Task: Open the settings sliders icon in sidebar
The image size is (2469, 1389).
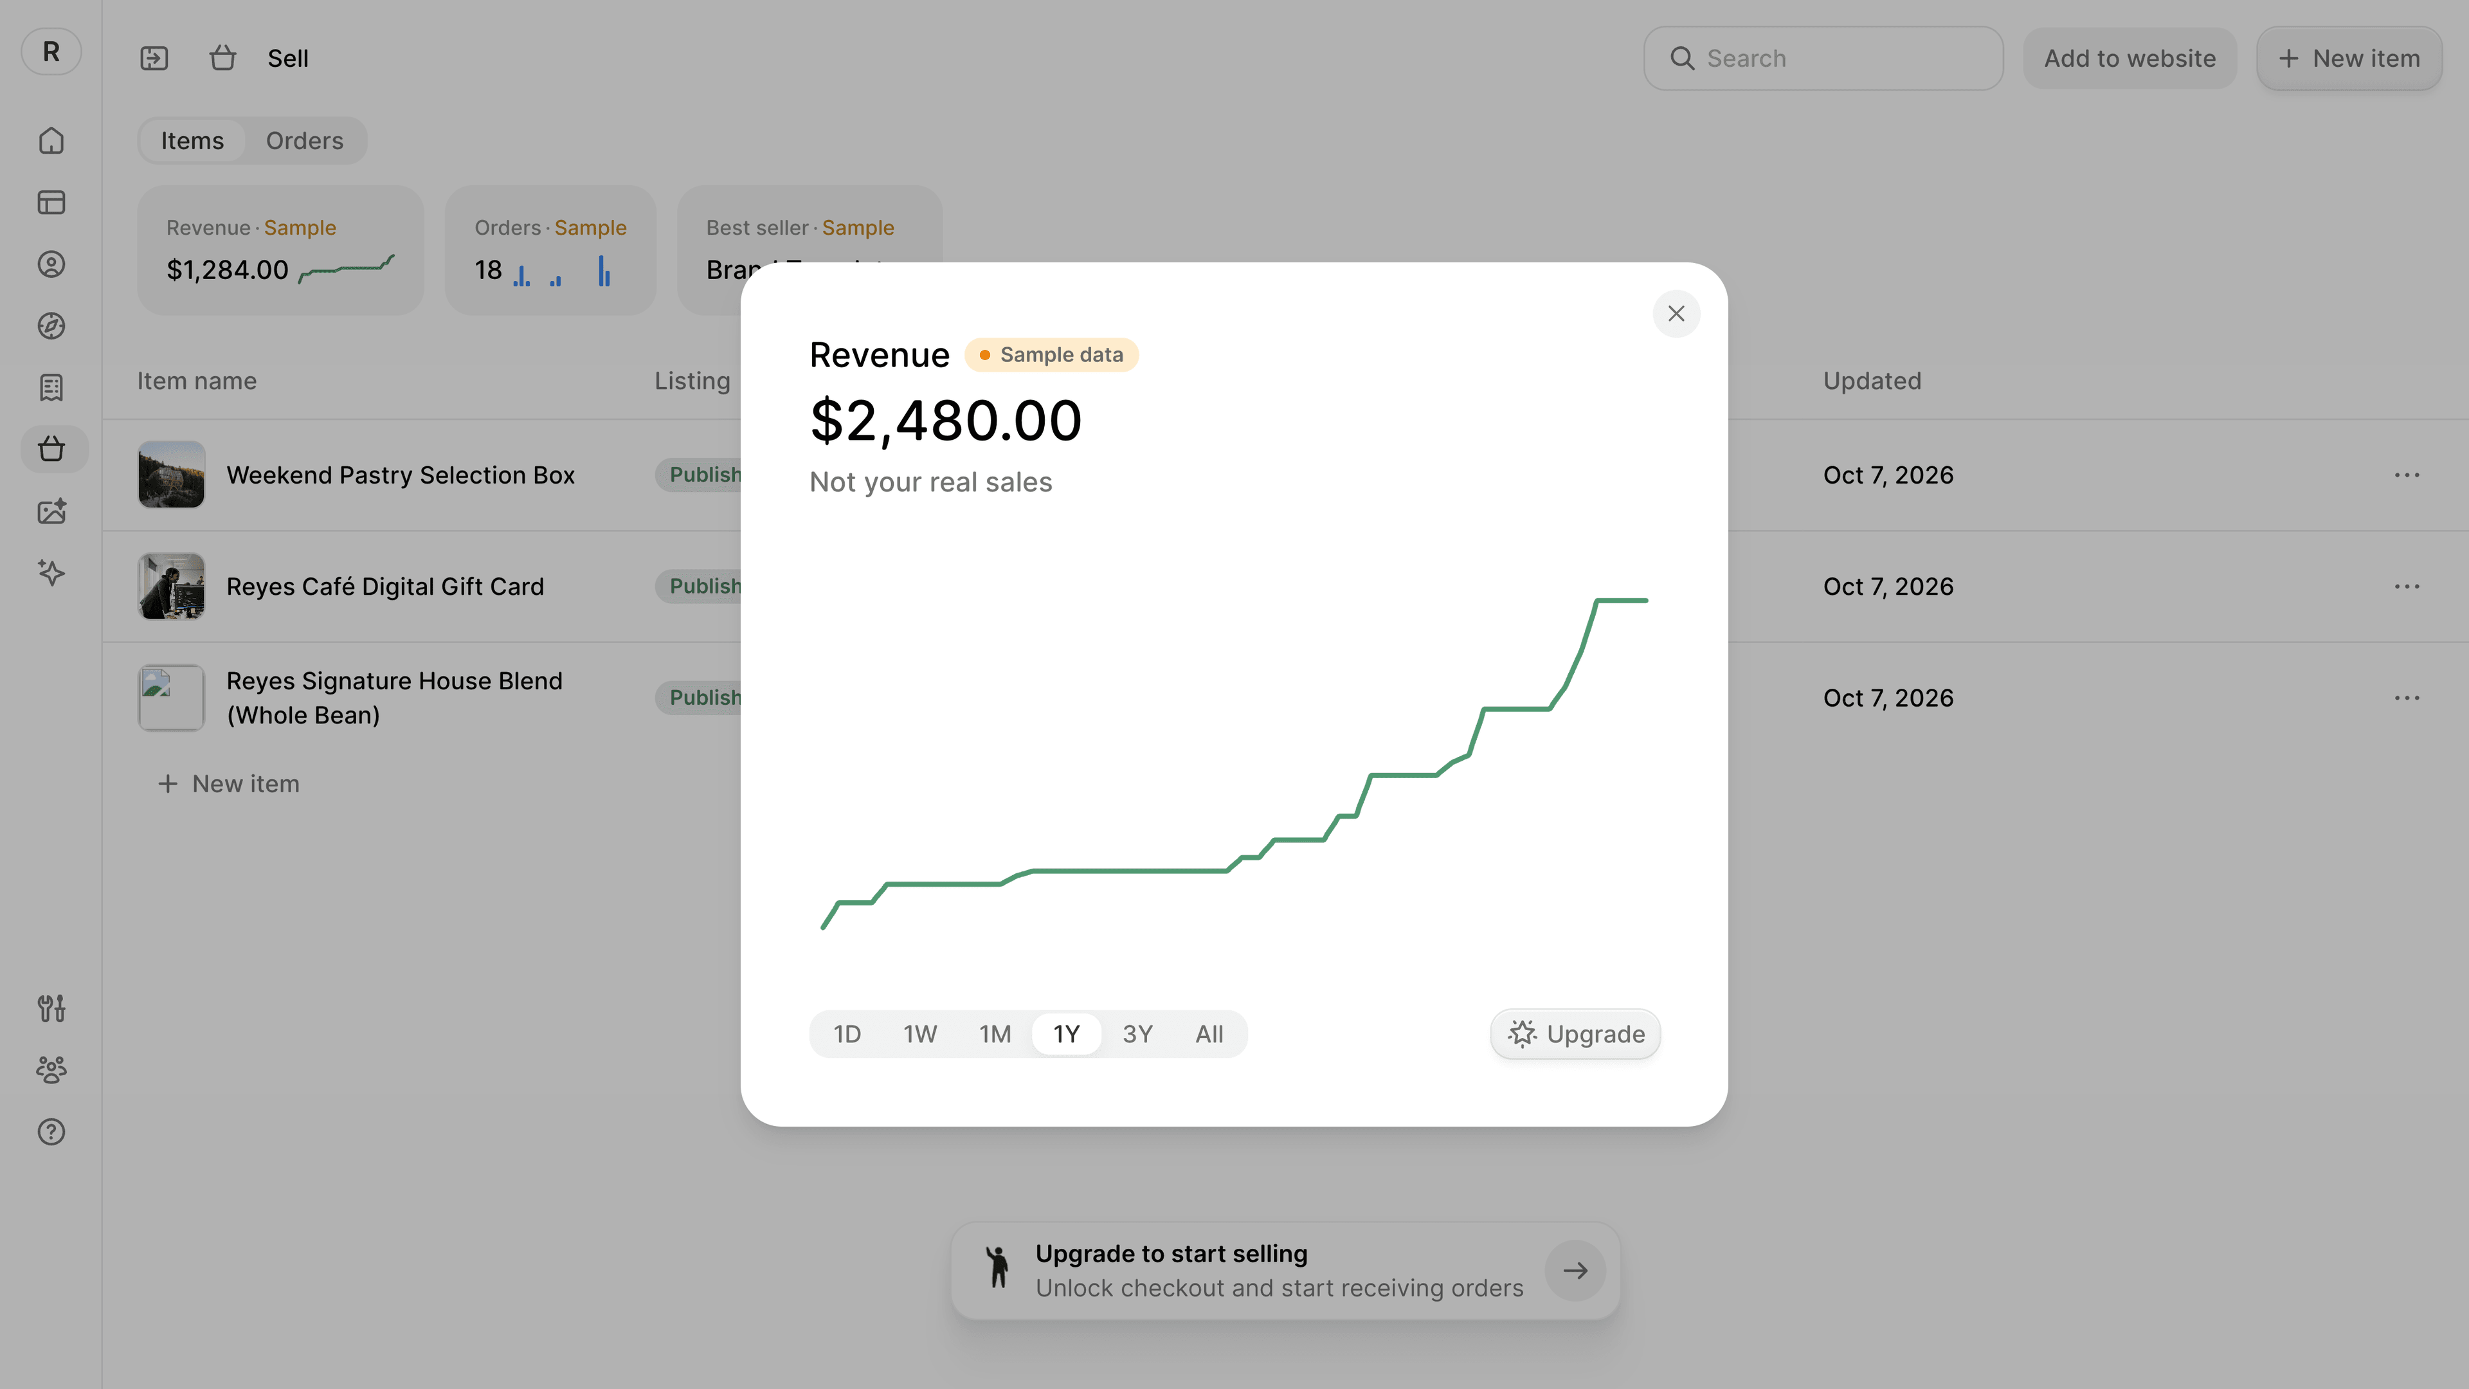Action: tap(51, 1008)
